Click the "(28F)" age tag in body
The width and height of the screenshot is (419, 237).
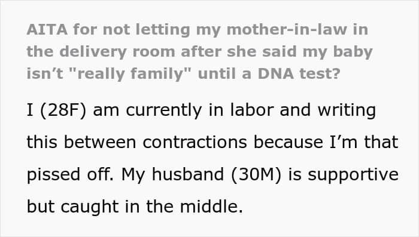click(x=63, y=110)
